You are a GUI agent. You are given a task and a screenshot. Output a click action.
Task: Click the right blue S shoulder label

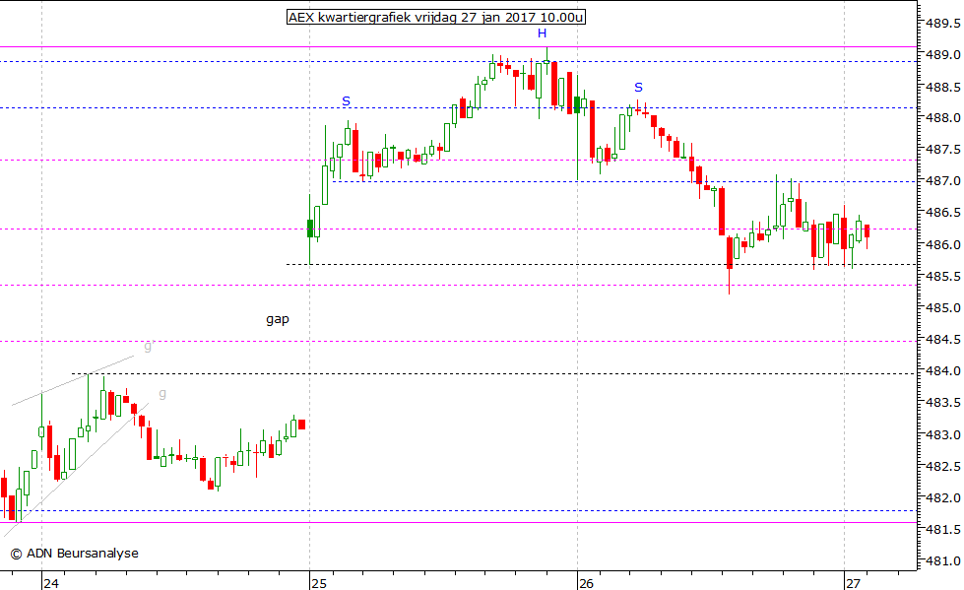coord(638,88)
